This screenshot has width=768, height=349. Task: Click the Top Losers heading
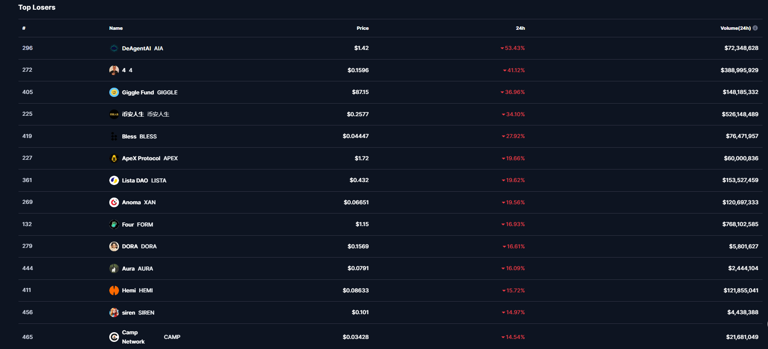tap(37, 7)
